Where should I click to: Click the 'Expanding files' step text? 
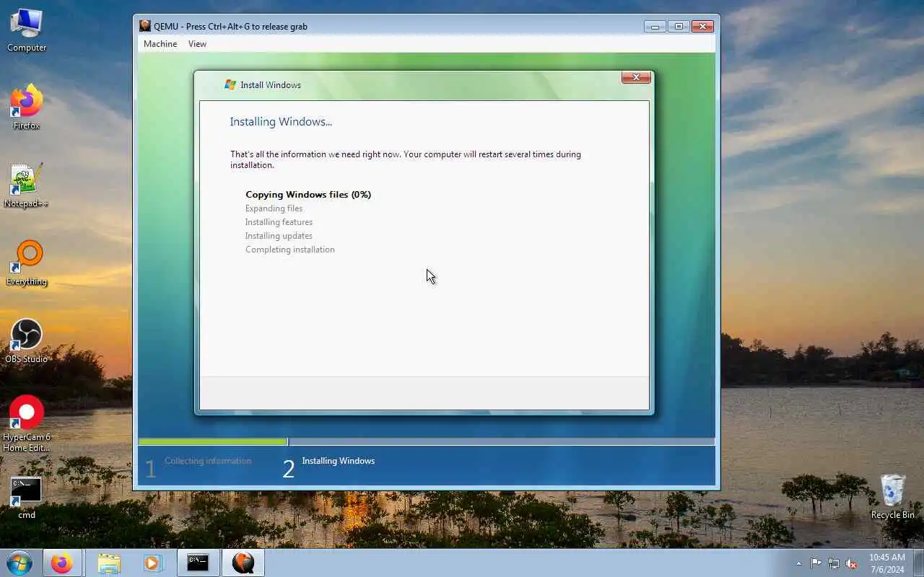tap(274, 208)
